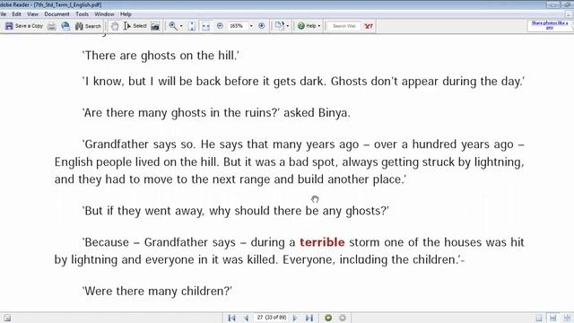Screen dimensions: 574x323
Task: Select the Zoom In magnifier tool
Action: (173, 26)
